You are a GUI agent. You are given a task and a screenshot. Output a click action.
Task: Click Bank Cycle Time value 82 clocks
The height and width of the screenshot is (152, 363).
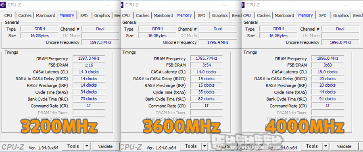click(x=207, y=99)
